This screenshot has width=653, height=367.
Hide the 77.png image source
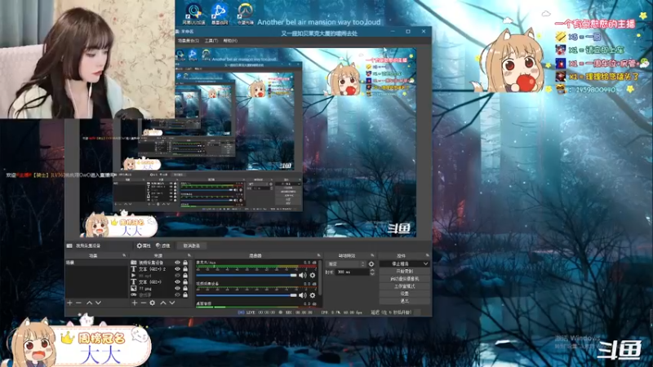177,289
